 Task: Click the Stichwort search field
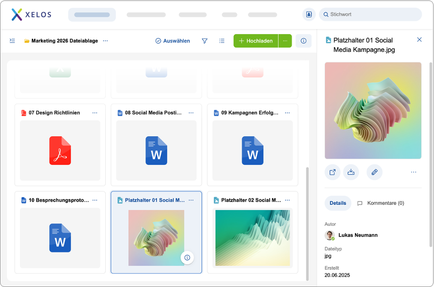coord(372,15)
